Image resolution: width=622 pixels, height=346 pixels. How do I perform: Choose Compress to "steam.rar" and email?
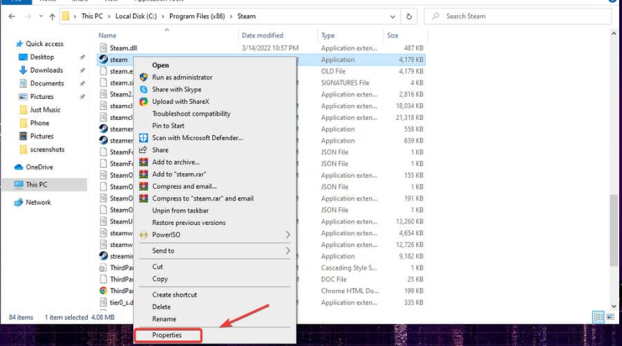202,198
